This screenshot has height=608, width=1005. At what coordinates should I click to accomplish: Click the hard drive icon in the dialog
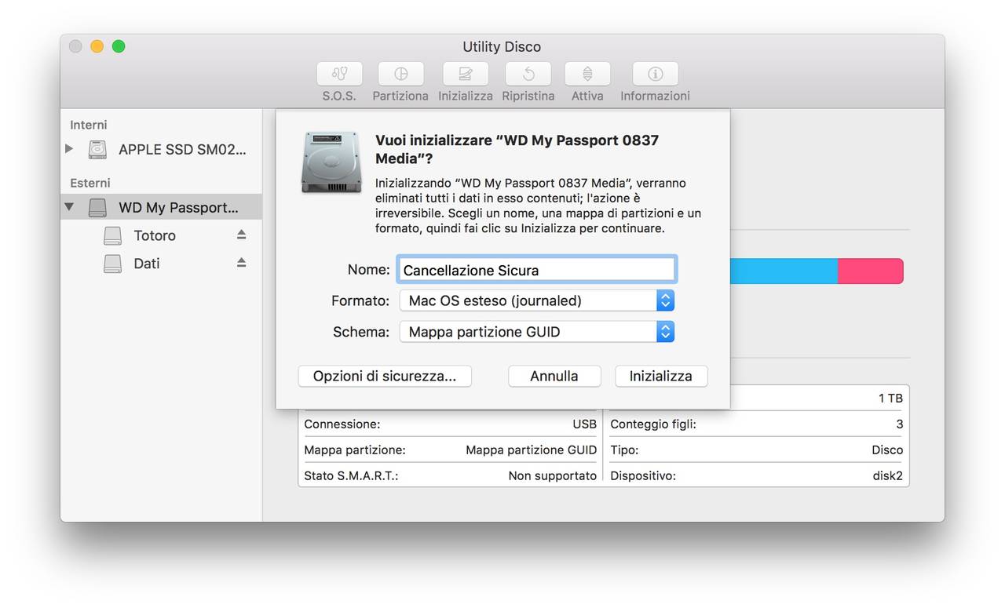pyautogui.click(x=331, y=162)
